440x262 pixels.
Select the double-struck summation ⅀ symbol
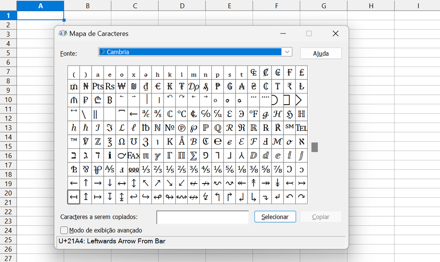194,155
